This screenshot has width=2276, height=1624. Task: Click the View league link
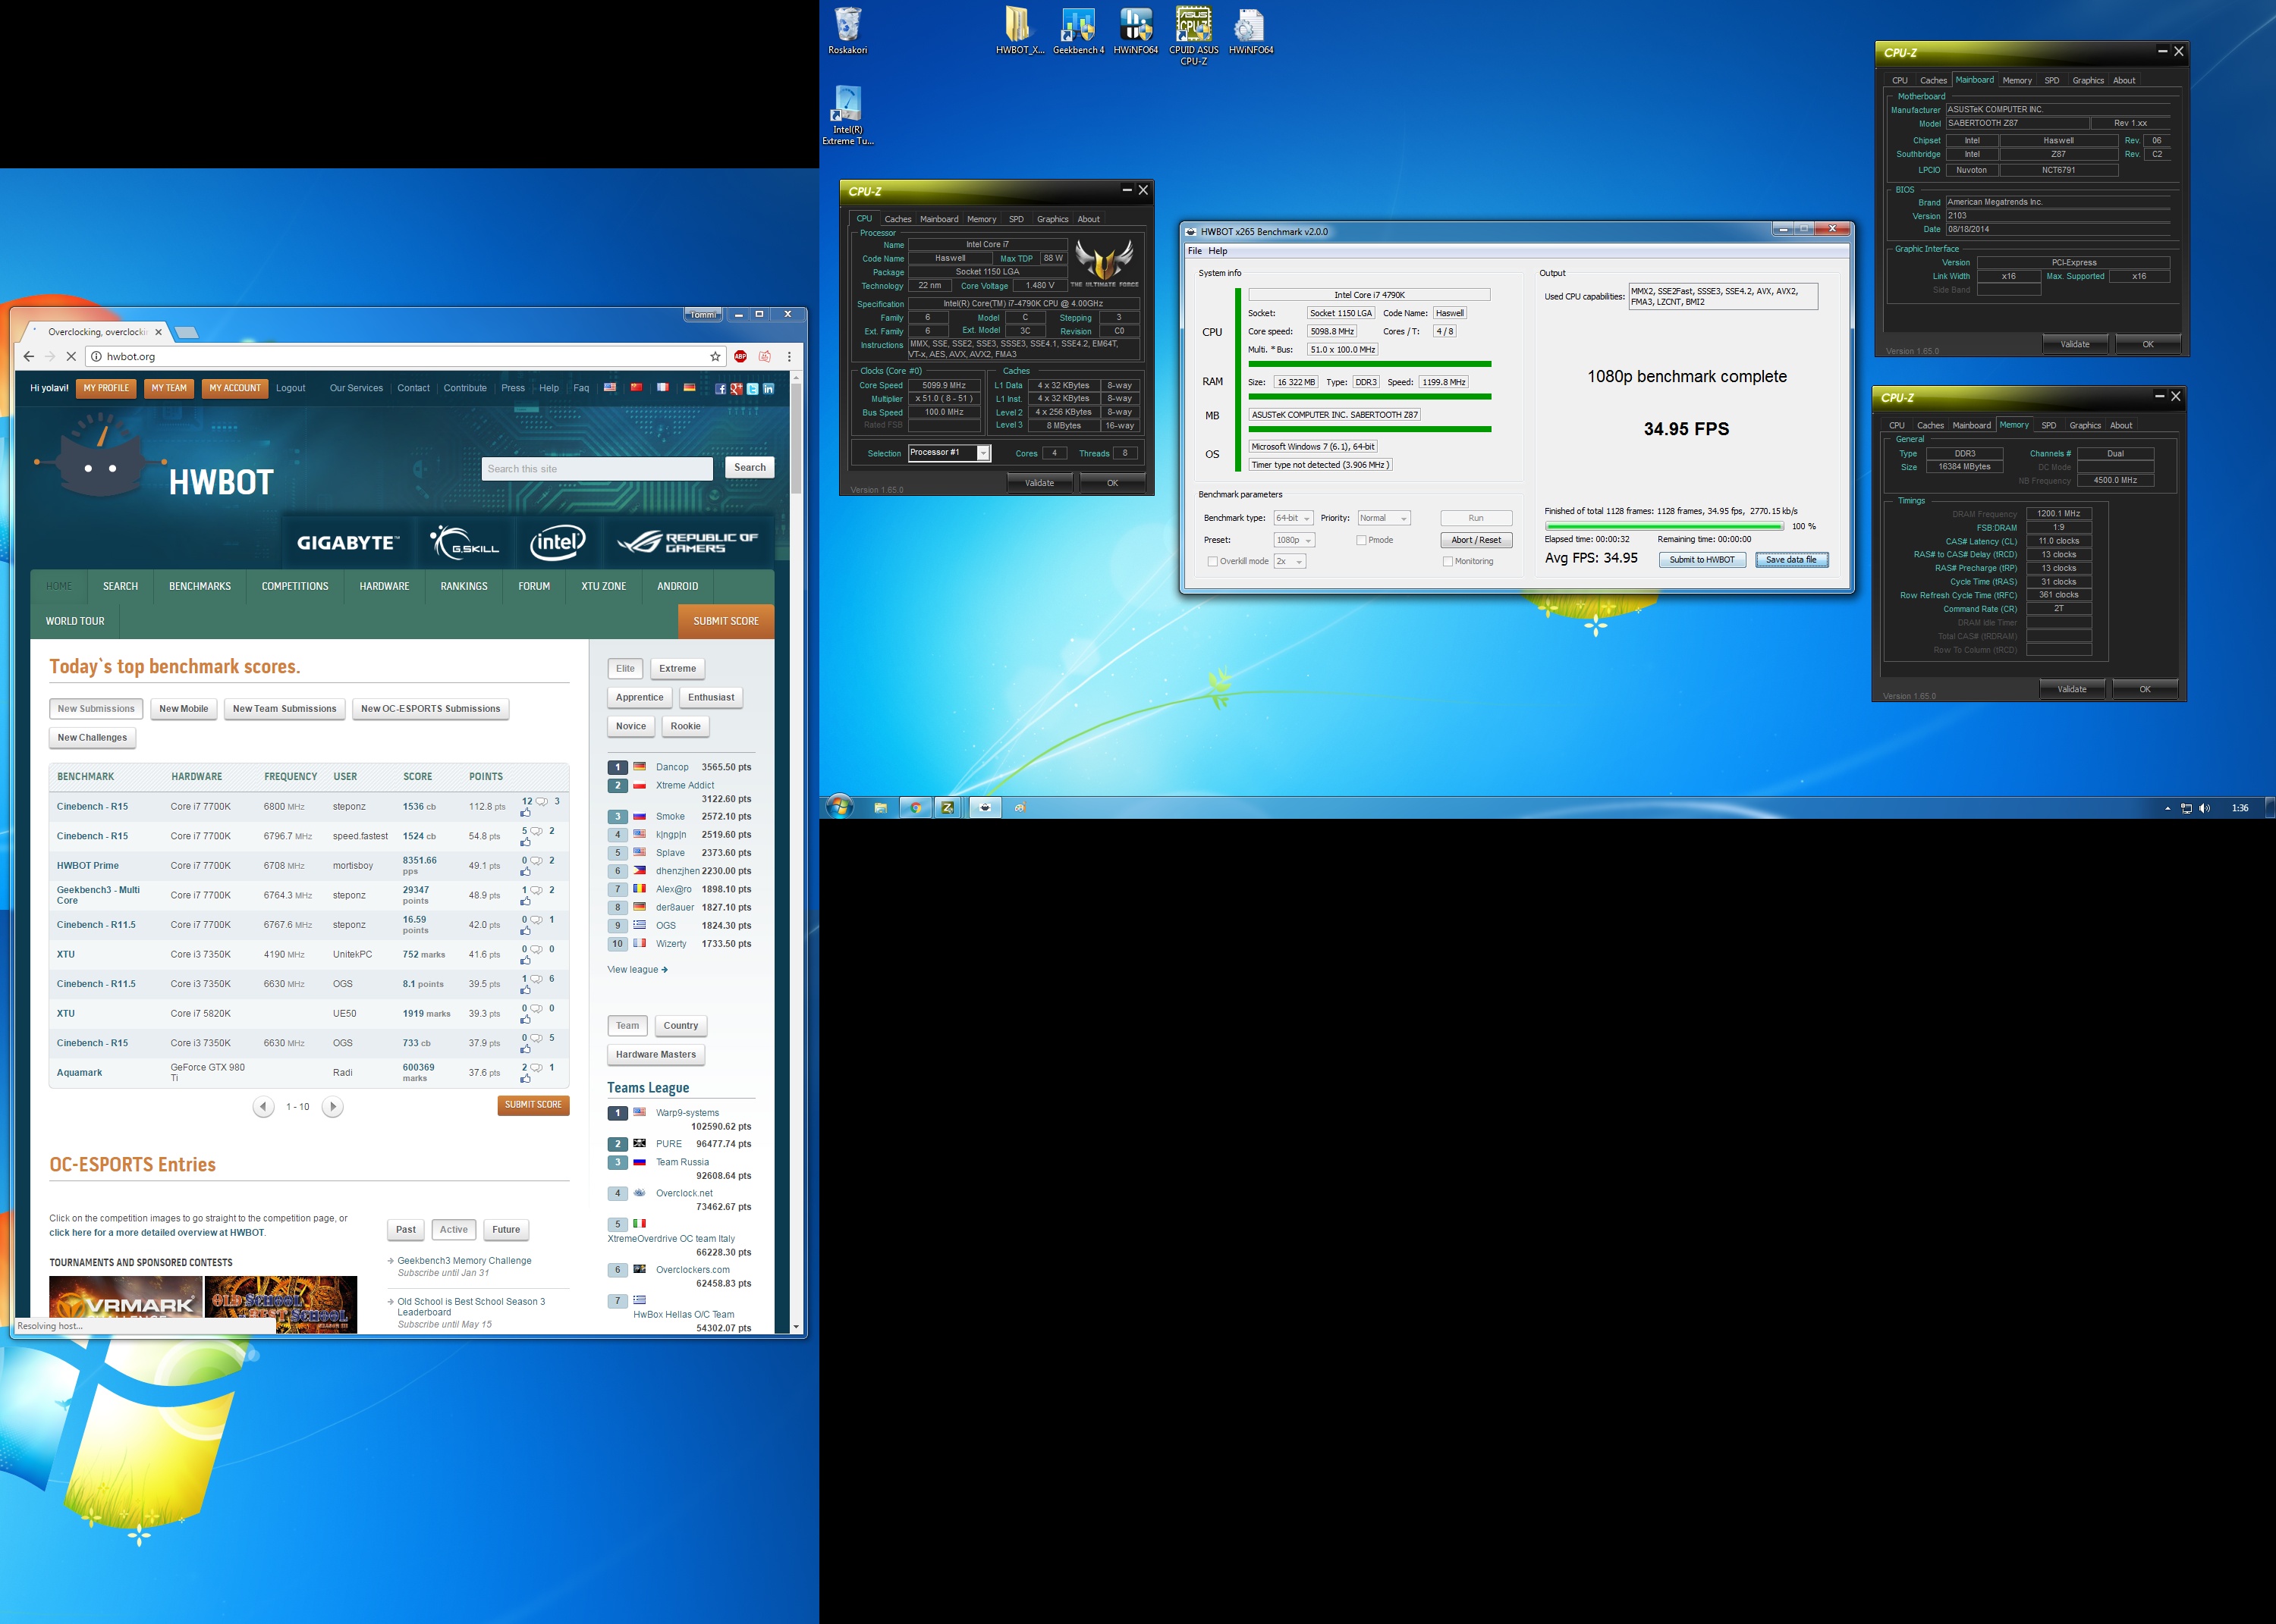(637, 970)
